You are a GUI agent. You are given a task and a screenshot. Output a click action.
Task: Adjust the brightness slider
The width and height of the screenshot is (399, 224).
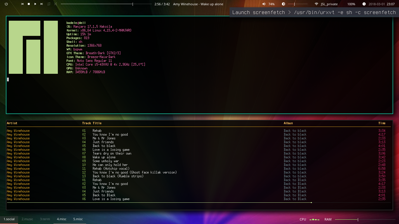pyautogui.click(x=298, y=4)
